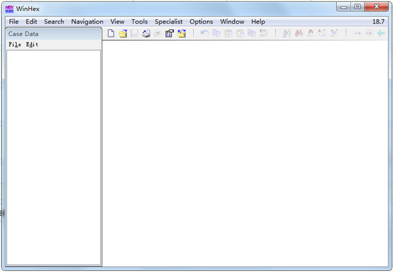The height and width of the screenshot is (272, 393).
Task: Open the Tools menu
Action: [x=140, y=22]
